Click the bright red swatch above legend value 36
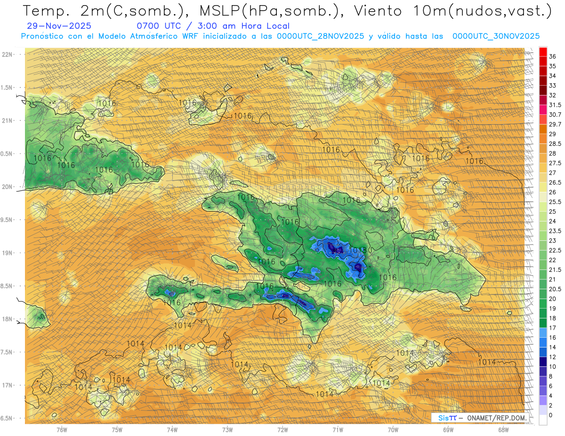 pyautogui.click(x=543, y=51)
